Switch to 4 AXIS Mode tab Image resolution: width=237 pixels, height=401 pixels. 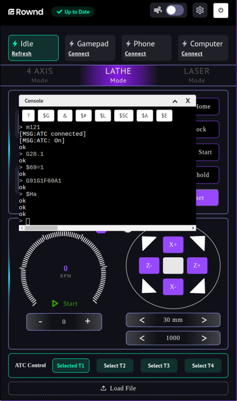click(40, 76)
